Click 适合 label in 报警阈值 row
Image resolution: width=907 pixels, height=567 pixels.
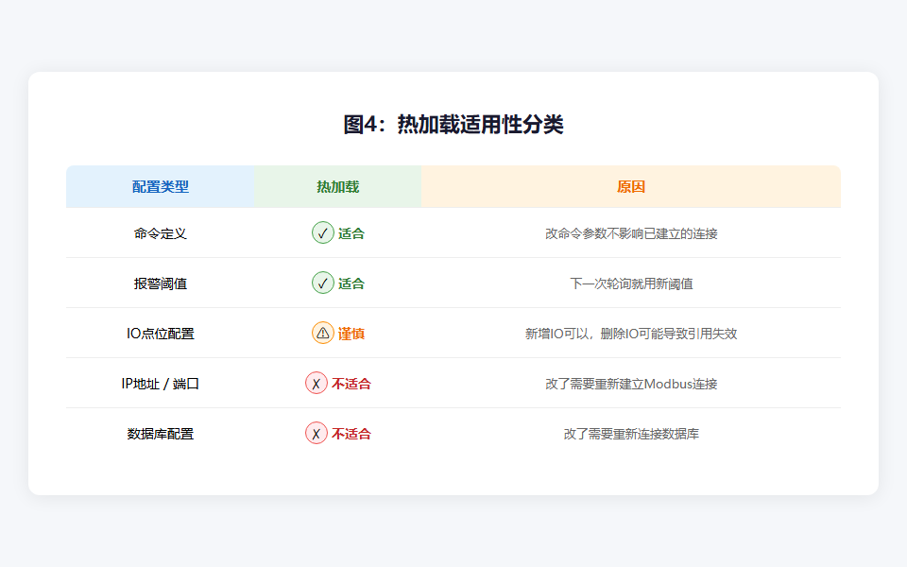click(x=351, y=283)
